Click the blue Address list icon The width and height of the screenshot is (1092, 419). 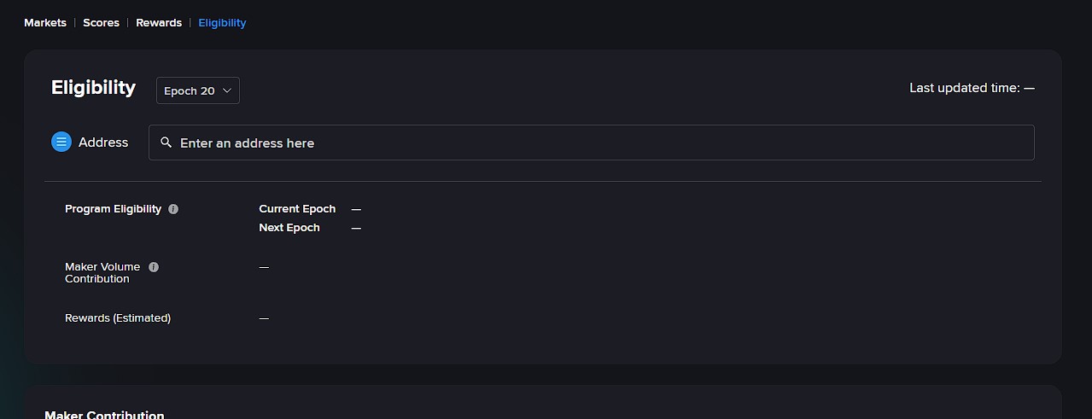click(x=61, y=143)
